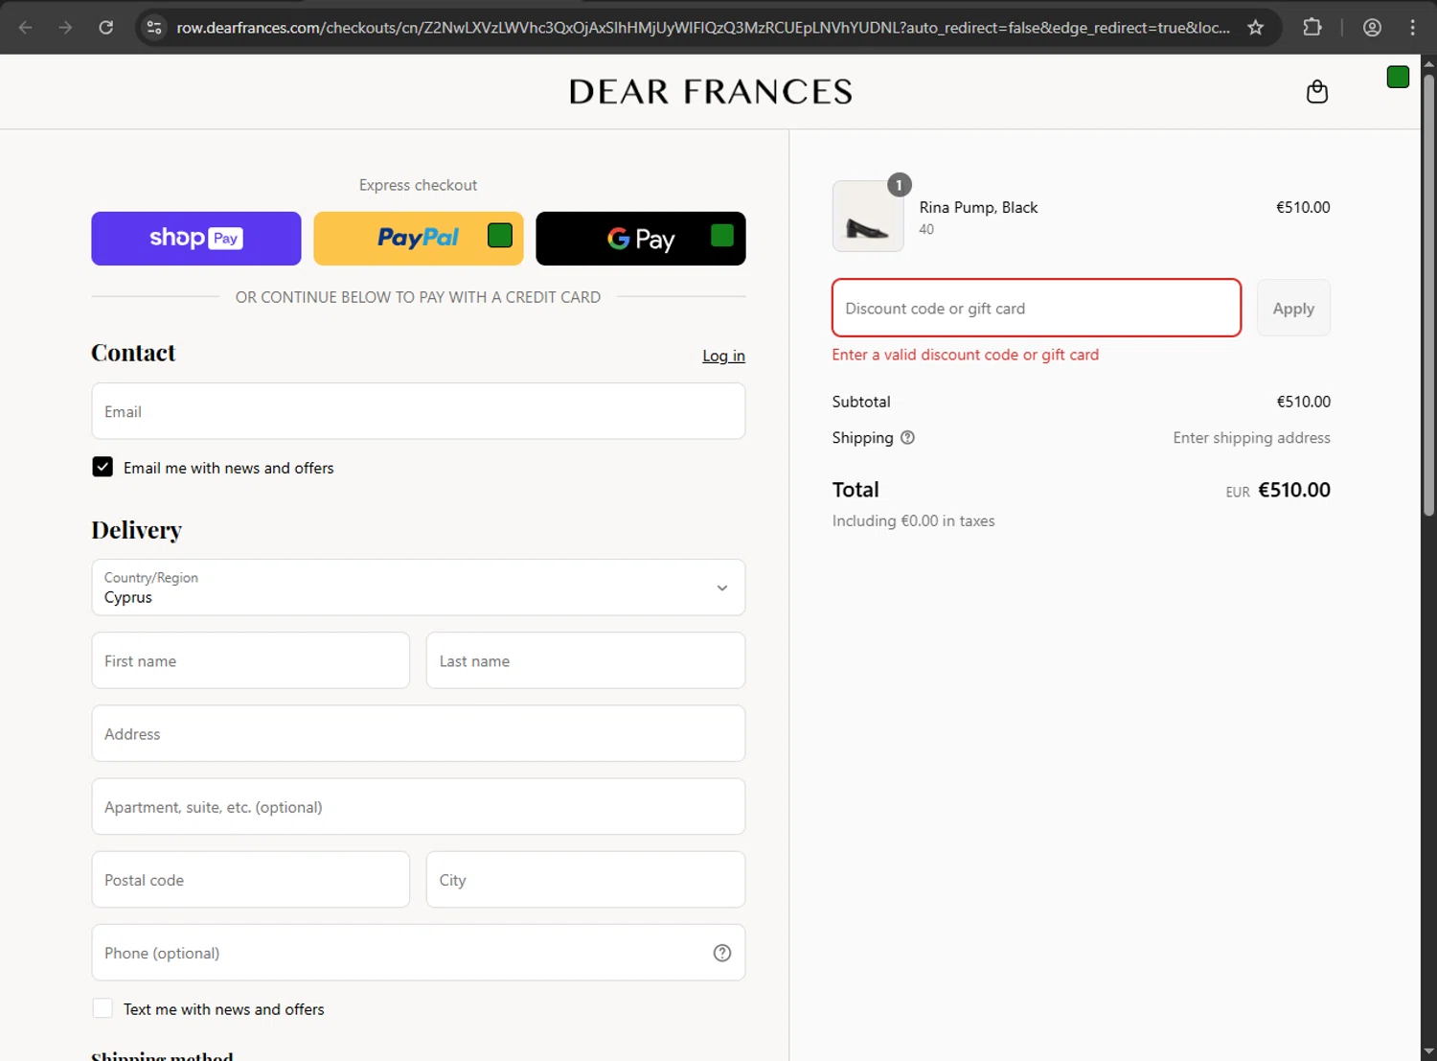
Task: Focus the City field
Action: (x=585, y=879)
